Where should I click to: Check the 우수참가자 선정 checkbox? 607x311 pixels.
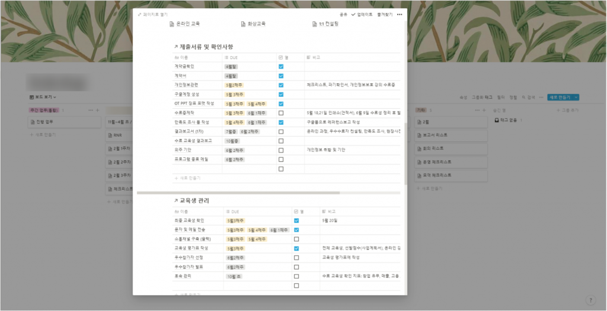[296, 258]
